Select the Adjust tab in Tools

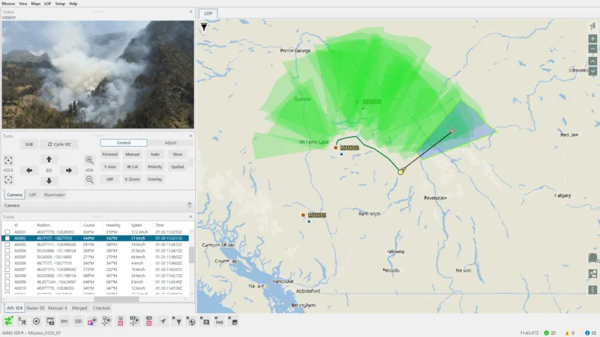170,143
